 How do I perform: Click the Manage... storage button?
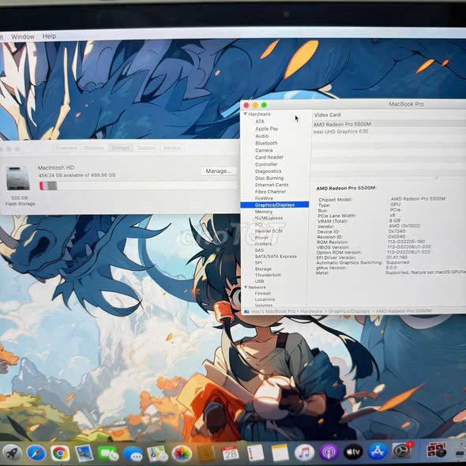tap(219, 171)
